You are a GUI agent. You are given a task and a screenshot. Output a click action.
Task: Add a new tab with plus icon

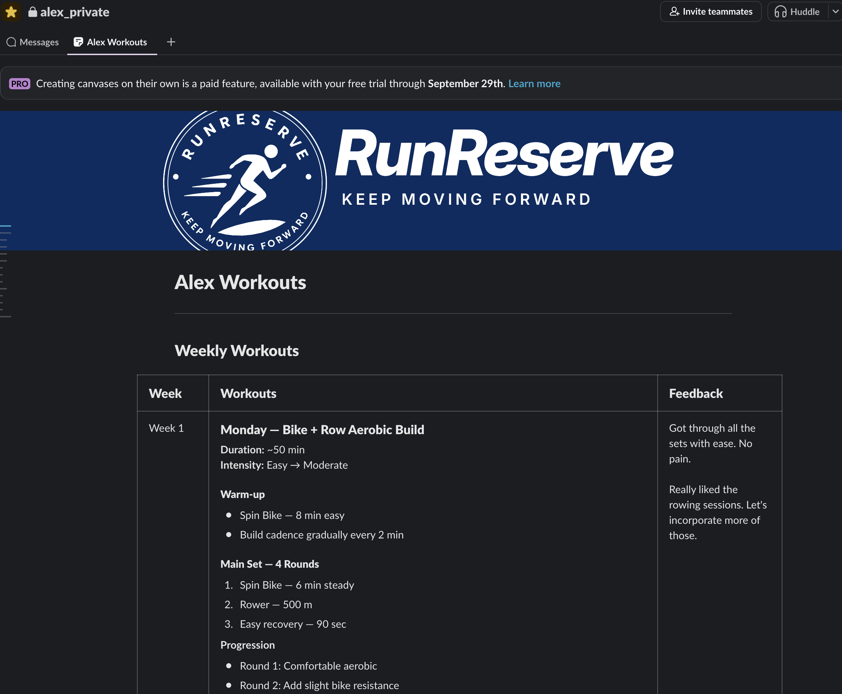coord(171,42)
